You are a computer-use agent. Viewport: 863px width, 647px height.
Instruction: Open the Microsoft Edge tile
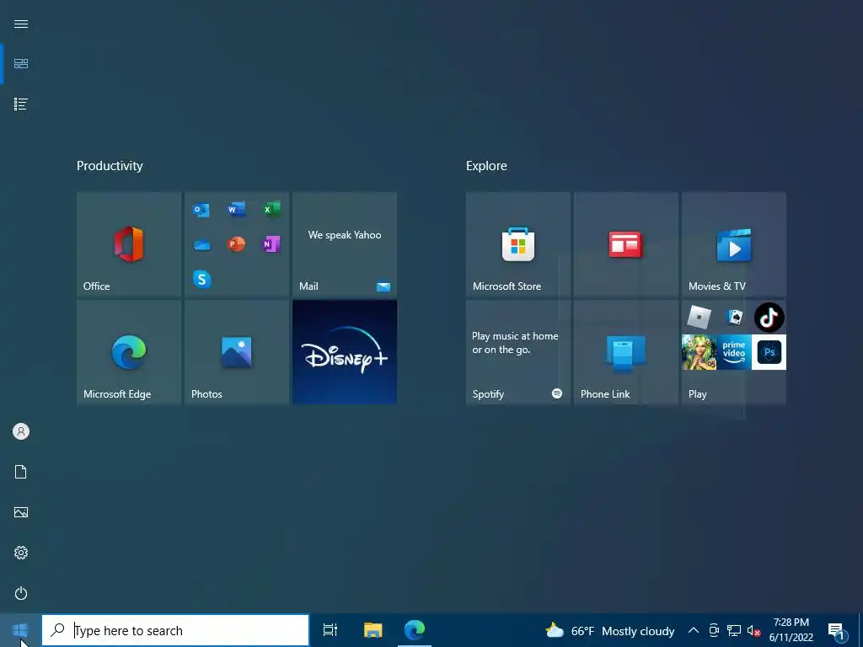click(x=129, y=352)
